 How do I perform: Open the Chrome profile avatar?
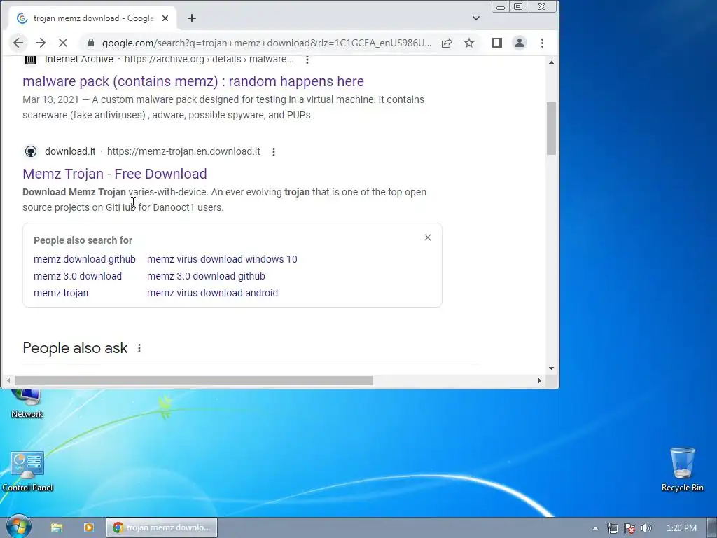pos(520,43)
